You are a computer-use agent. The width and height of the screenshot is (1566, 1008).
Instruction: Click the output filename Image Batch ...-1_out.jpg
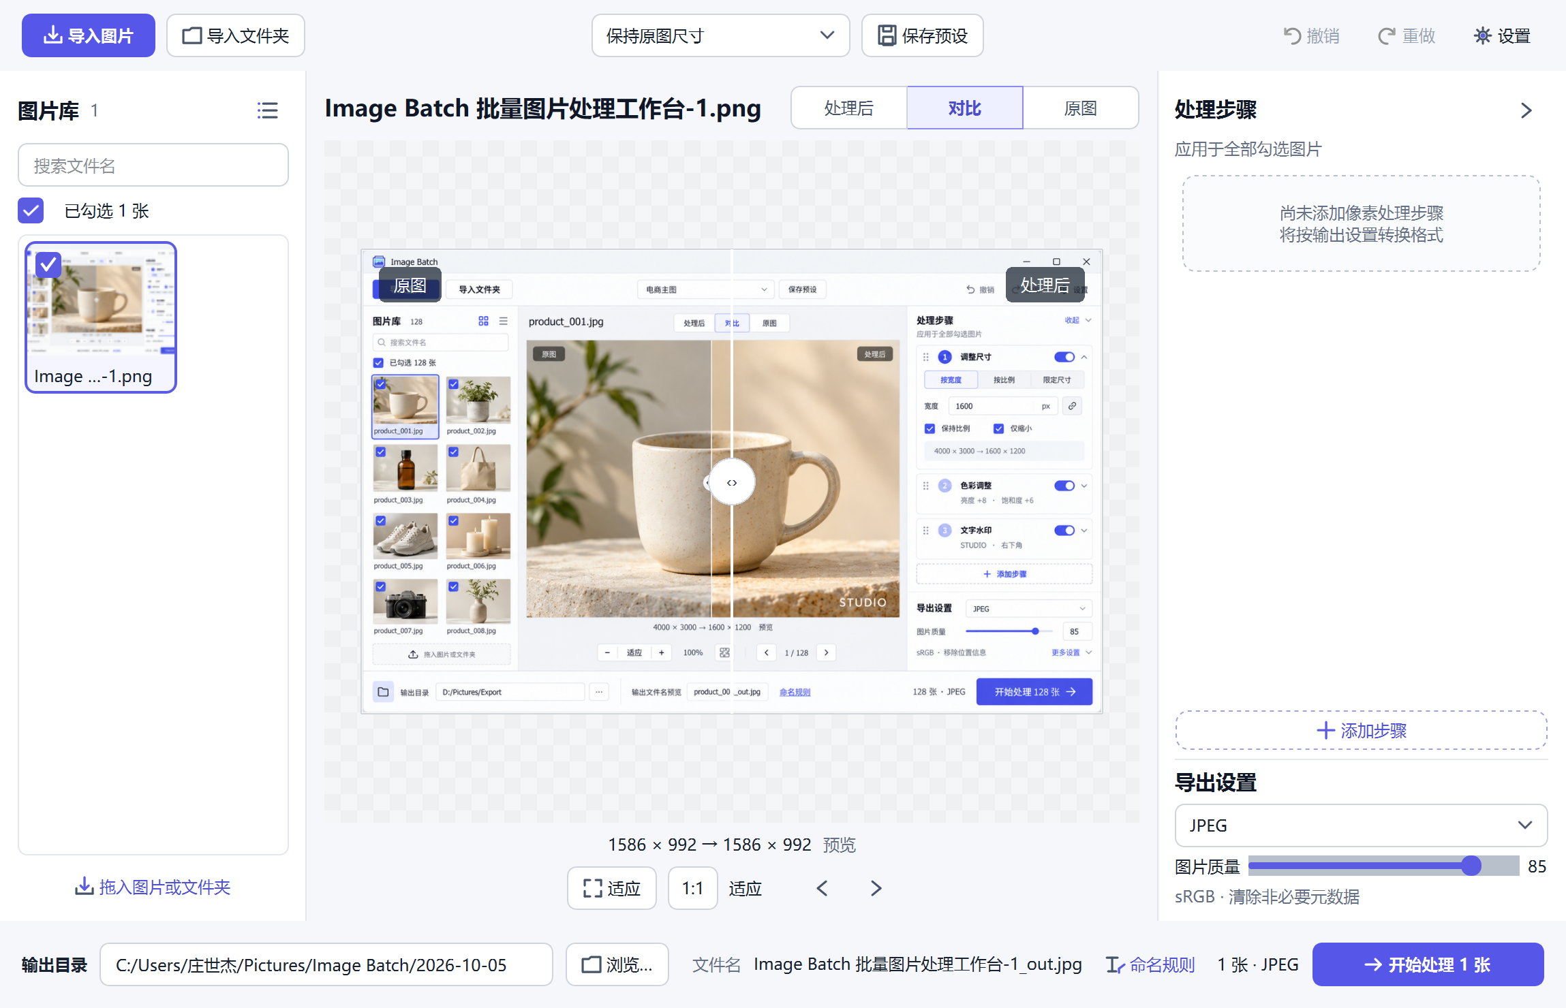pos(917,964)
